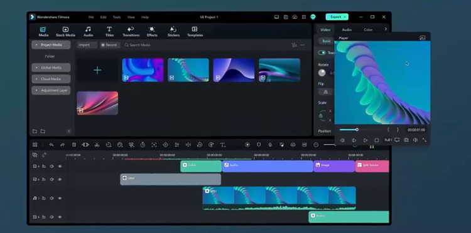Screen dimensions: 471x233
Task: Open the Tools menu
Action: 117,17
